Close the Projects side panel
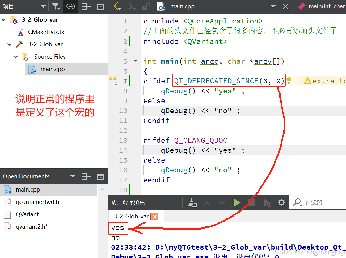 click(101, 7)
